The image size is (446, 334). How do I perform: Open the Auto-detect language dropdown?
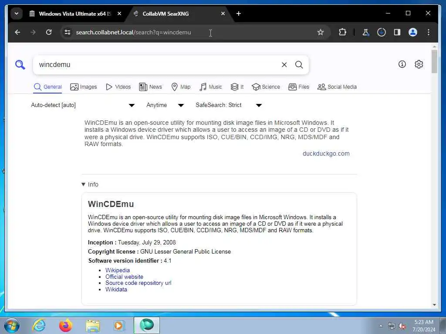click(x=83, y=105)
